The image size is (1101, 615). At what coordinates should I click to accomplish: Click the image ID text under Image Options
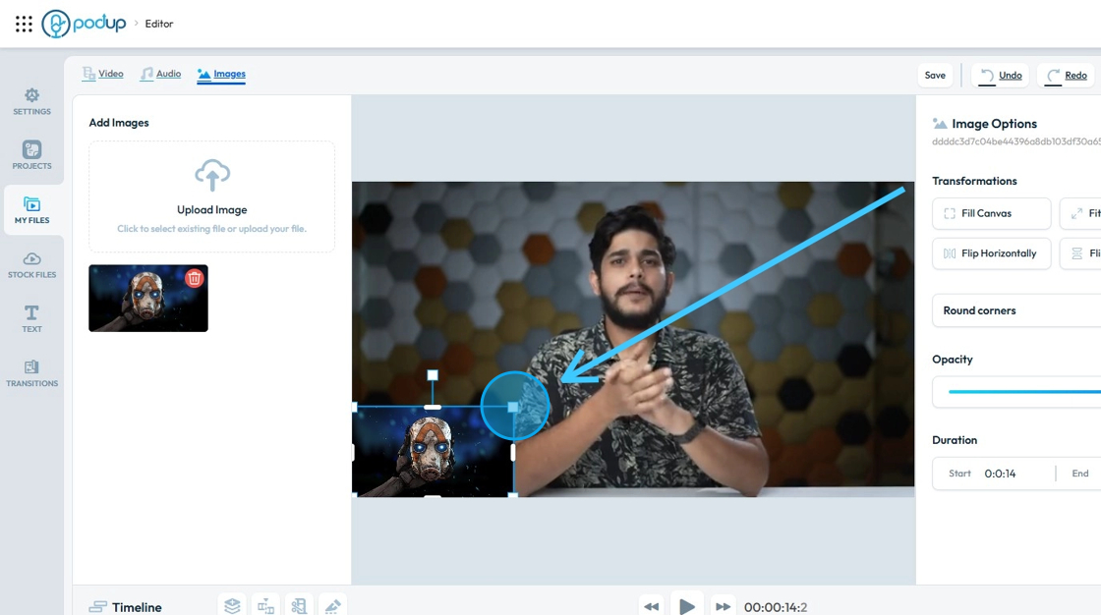(x=1016, y=141)
